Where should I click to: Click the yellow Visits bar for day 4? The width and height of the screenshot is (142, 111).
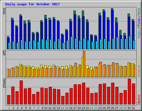click(20, 70)
